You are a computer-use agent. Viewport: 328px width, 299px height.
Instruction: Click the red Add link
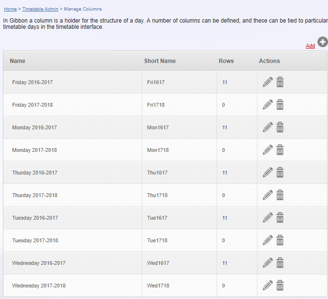tap(310, 46)
